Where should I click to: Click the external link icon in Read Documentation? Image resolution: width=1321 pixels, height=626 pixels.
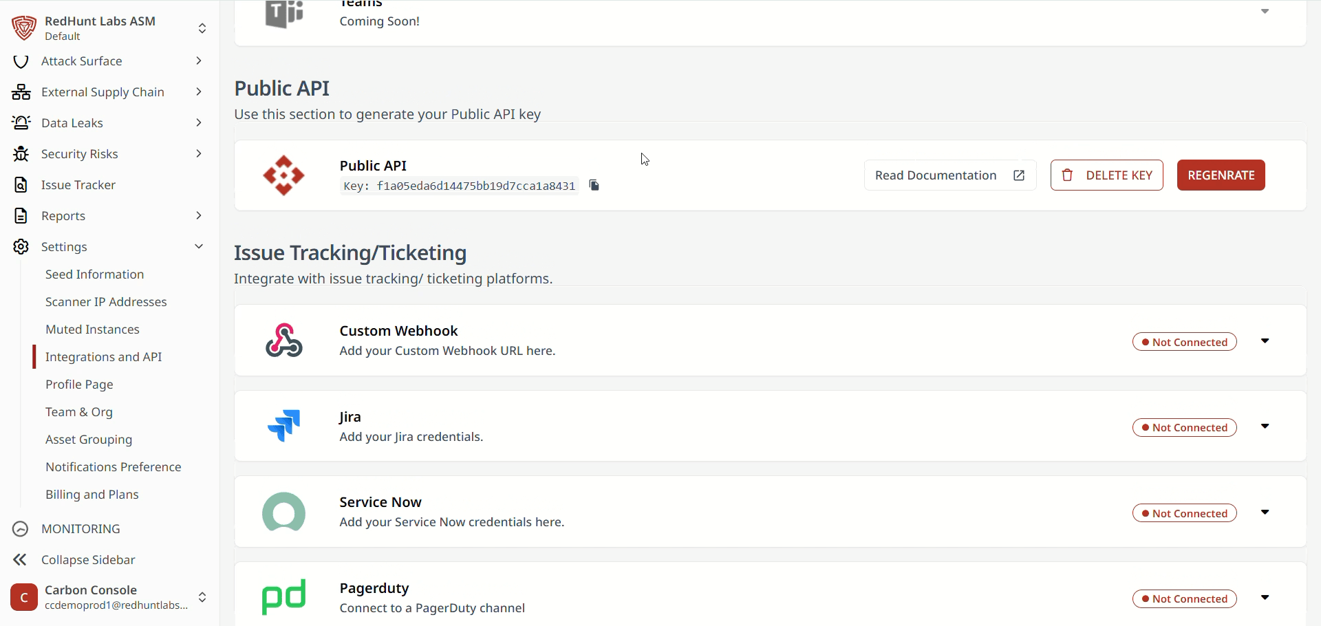(x=1019, y=175)
